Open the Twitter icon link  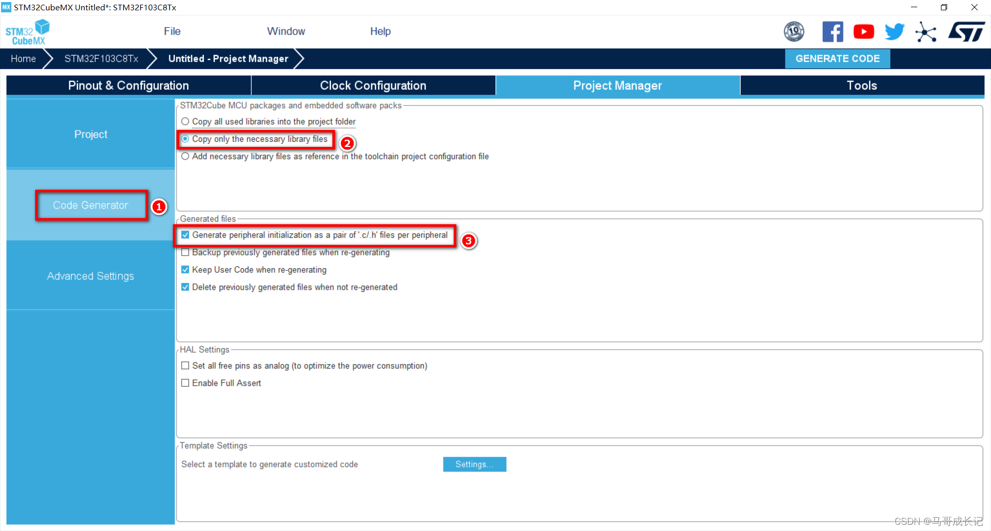[x=894, y=31]
